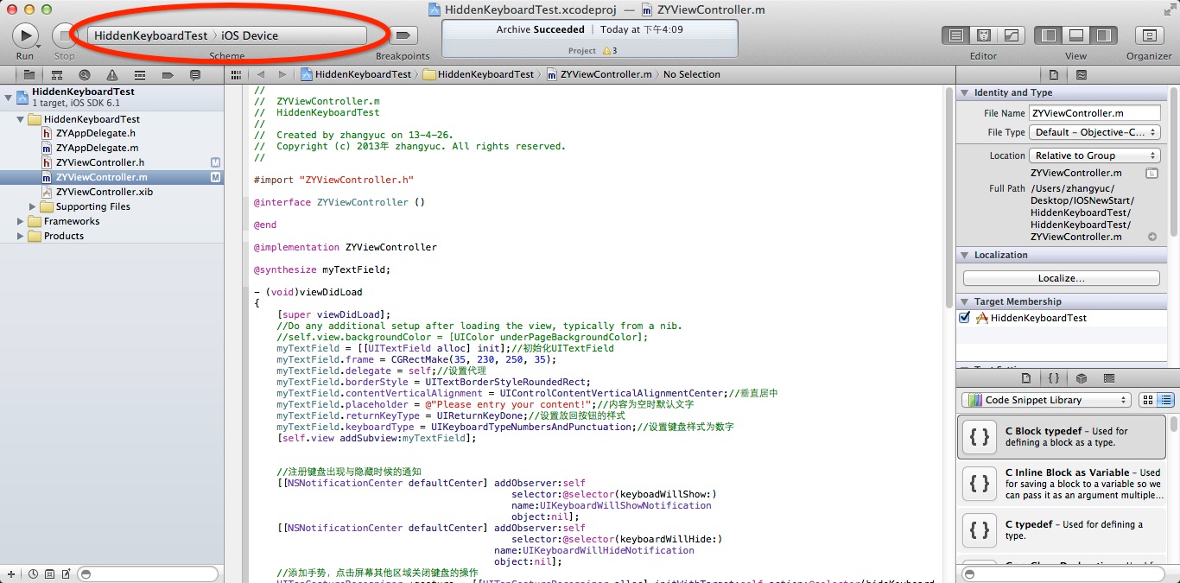This screenshot has height=583, width=1180.
Task: Show the File inspector tab
Action: click(1054, 74)
